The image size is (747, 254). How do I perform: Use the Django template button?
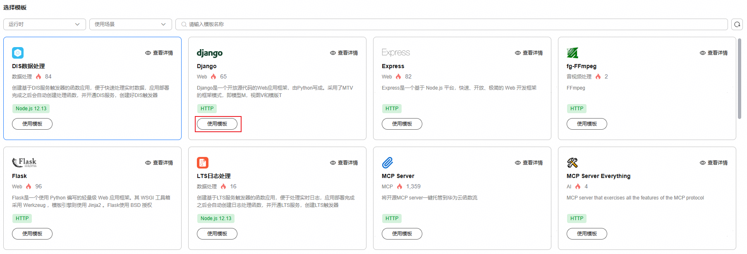(x=217, y=124)
